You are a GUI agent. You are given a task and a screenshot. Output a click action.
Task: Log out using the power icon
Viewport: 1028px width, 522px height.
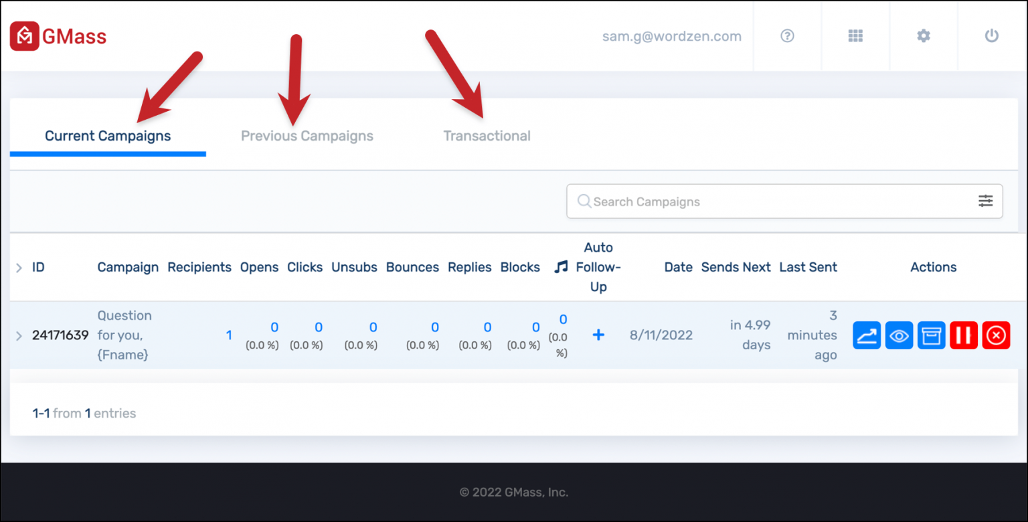tap(992, 36)
